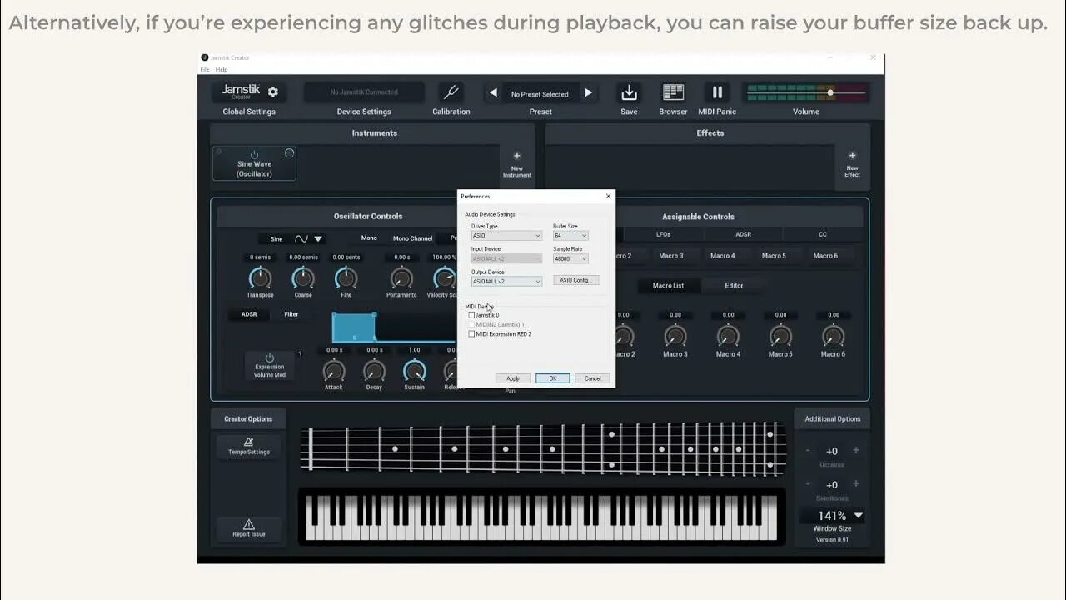Add a New Effect plus icon

(x=852, y=156)
